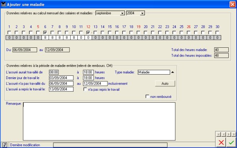Close the Ajouter une maladie window

click(x=233, y=4)
